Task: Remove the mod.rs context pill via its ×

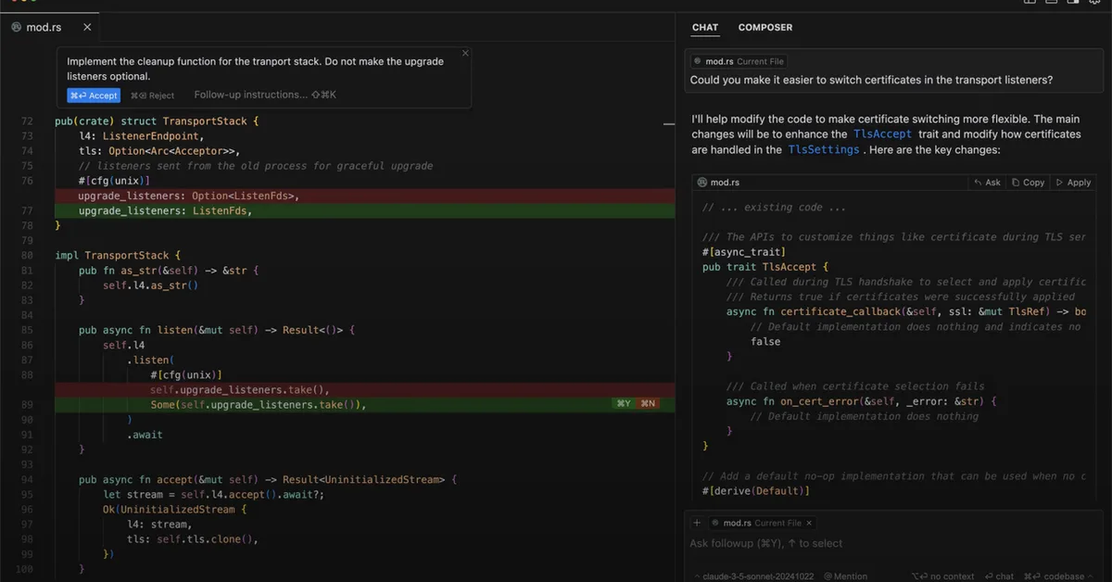Action: 809,523
